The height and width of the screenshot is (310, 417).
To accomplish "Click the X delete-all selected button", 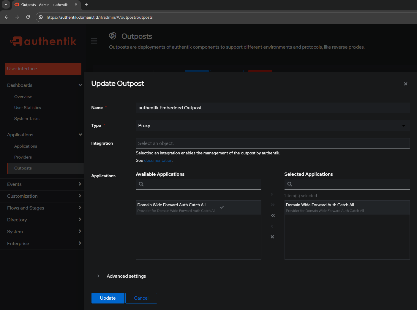I will point(272,237).
